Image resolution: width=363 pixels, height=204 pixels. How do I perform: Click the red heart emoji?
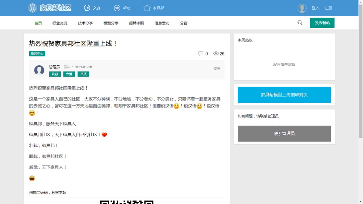point(104,135)
